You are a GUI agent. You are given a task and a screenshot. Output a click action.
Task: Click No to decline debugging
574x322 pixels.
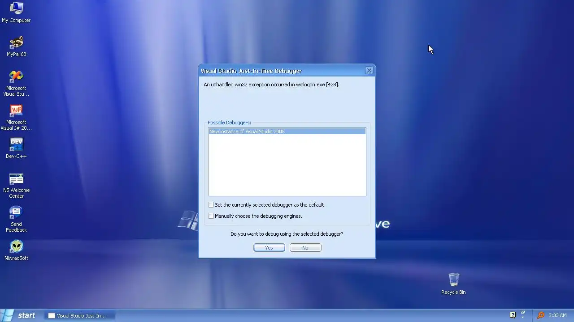pos(305,248)
